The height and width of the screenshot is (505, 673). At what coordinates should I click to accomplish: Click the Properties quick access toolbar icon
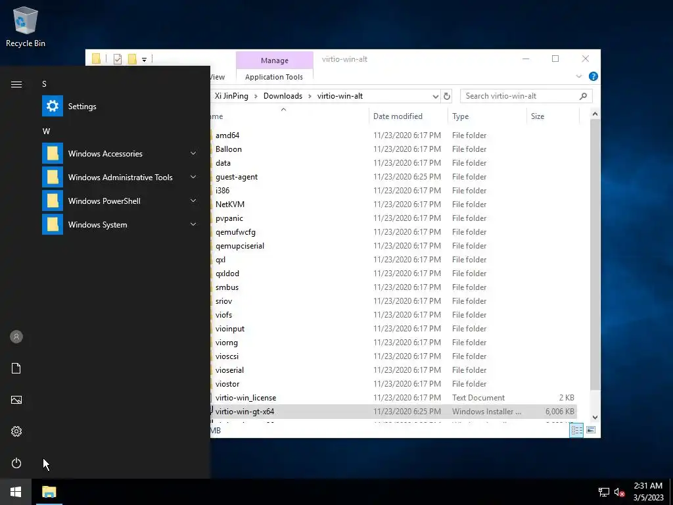pos(118,59)
